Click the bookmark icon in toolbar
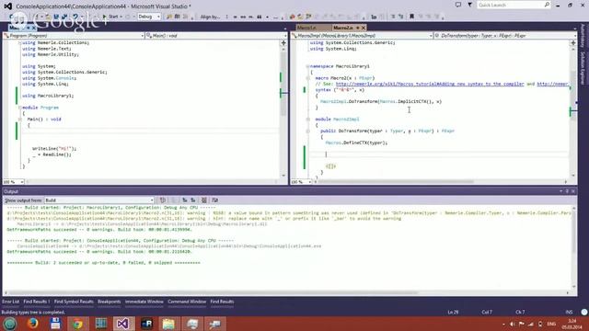The height and width of the screenshot is (331, 589). (411, 17)
